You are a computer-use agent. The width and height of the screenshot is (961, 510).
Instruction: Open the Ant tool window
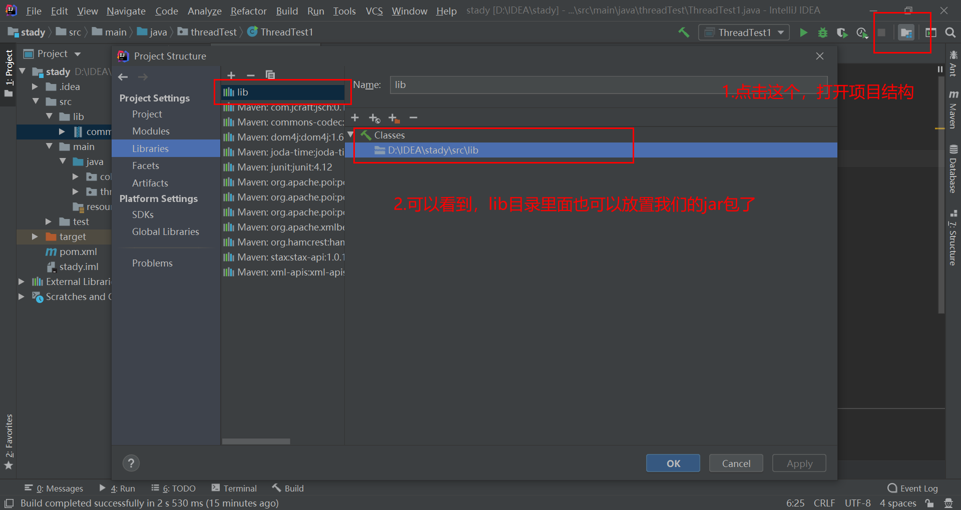(x=953, y=63)
